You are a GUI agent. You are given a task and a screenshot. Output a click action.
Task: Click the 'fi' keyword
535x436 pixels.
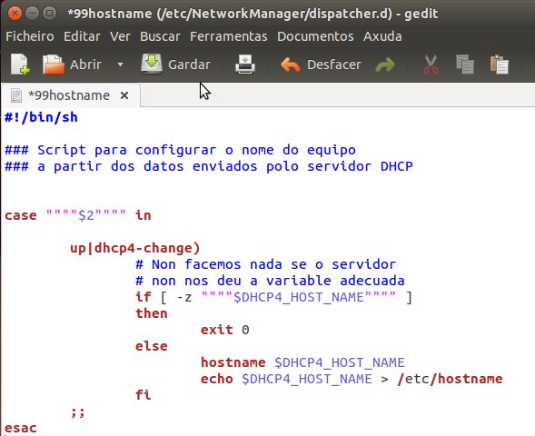[143, 395]
